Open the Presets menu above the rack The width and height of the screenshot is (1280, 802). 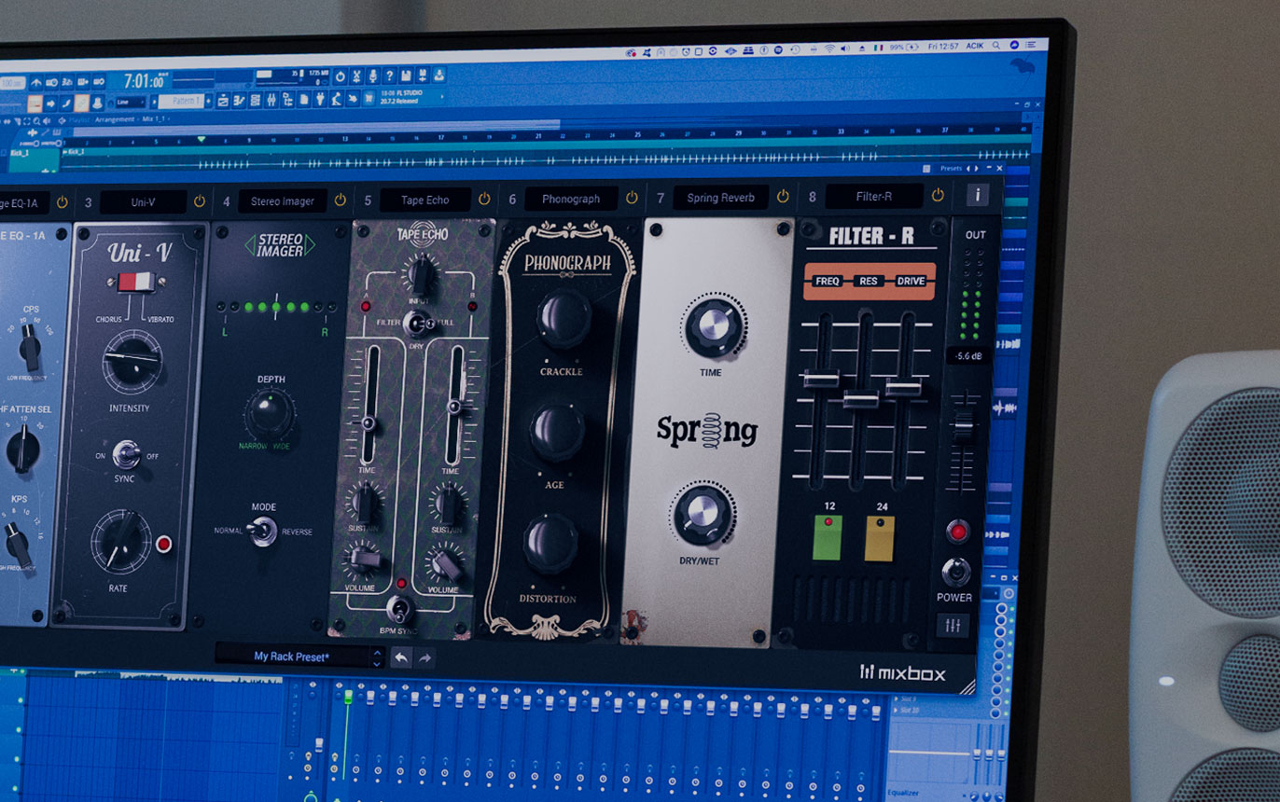tap(951, 169)
